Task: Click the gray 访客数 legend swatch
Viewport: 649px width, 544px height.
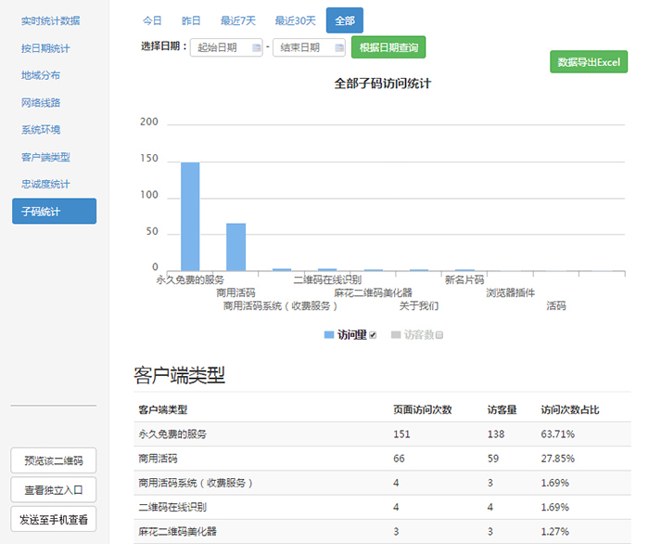Action: click(396, 334)
